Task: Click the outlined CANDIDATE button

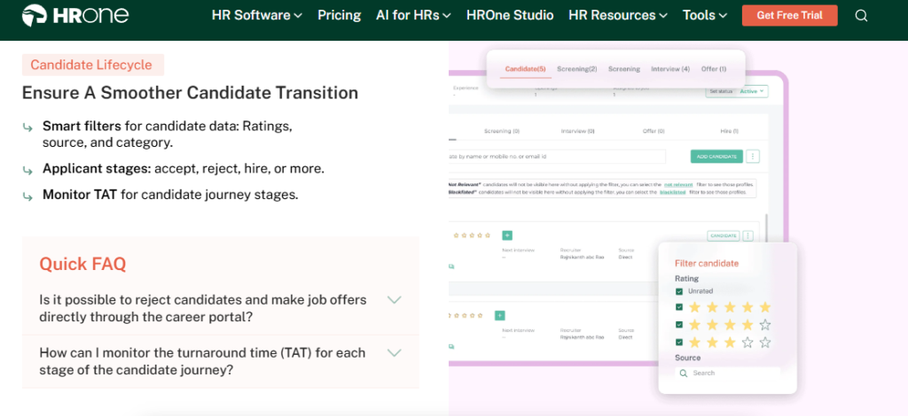Action: pos(724,235)
